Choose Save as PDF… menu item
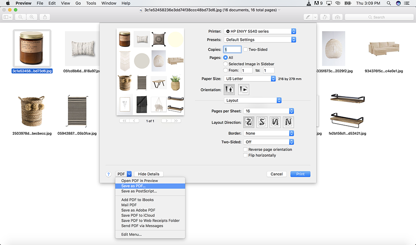The image size is (416, 245). pyautogui.click(x=150, y=186)
